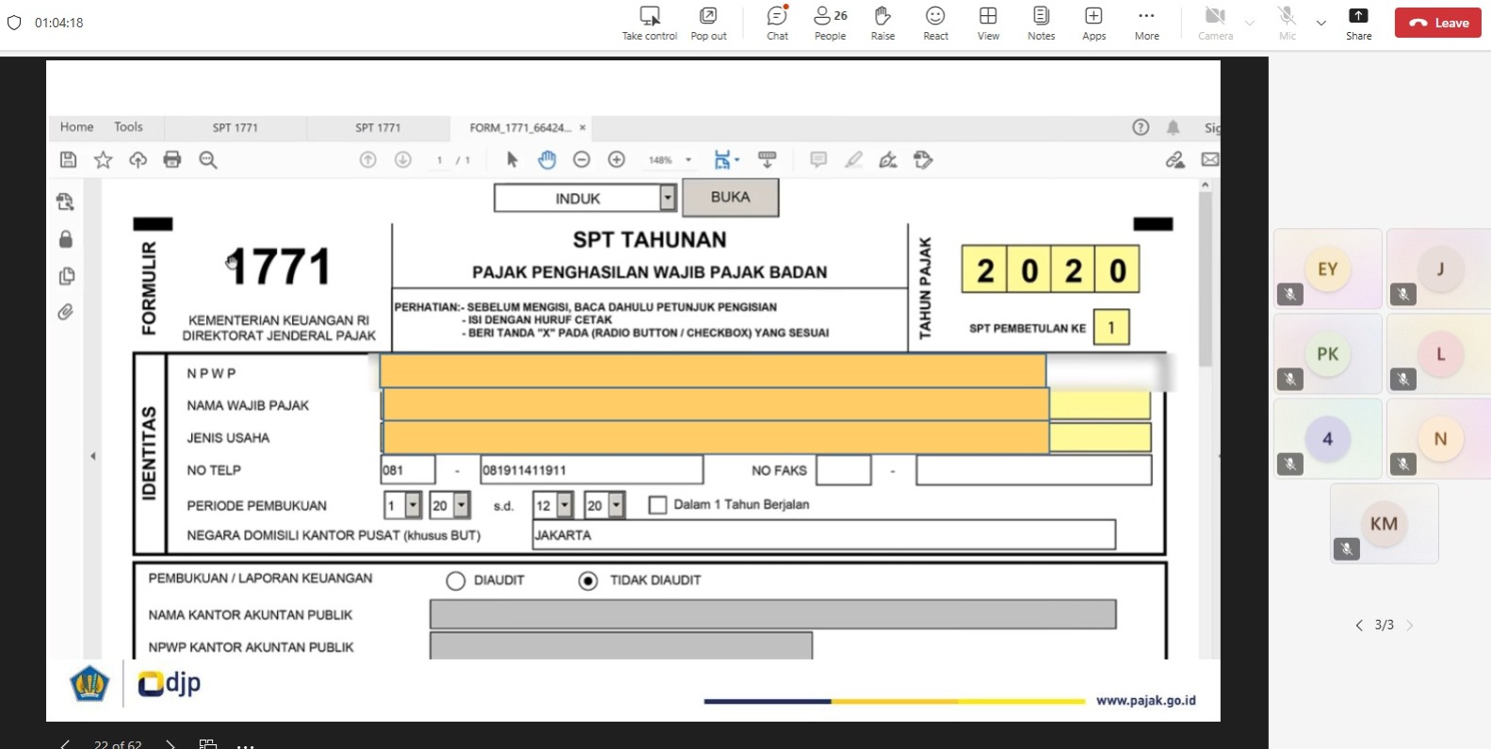Open the Teams Chat panel
This screenshot has width=1491, height=749.
777,23
